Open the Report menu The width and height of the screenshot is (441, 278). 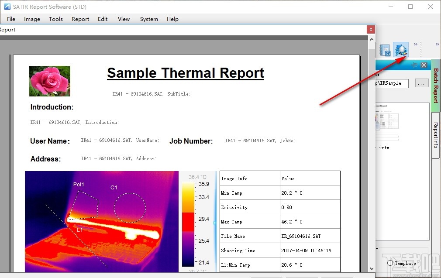coord(80,19)
